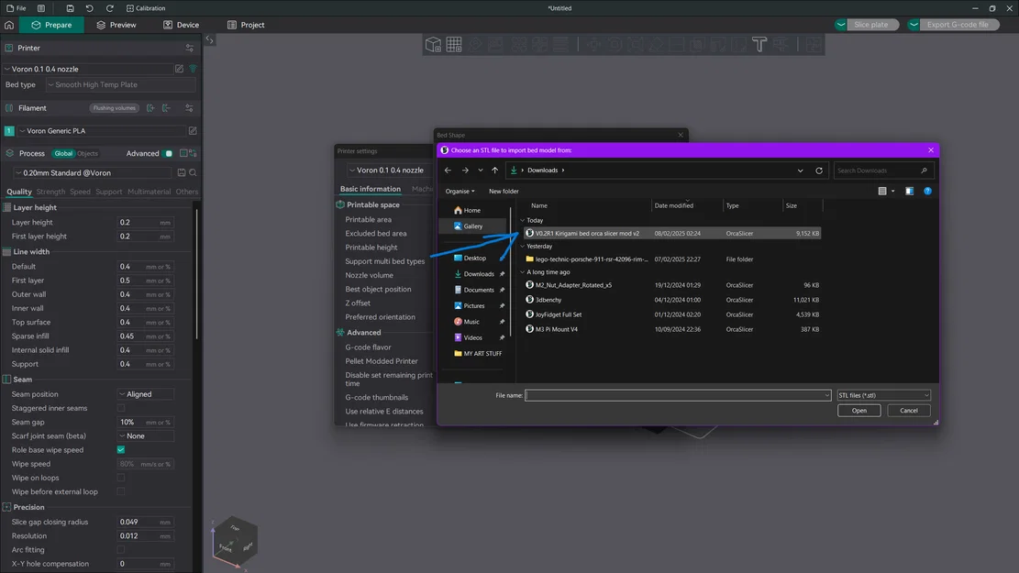Viewport: 1019px width, 573px height.
Task: Click the edit icon for Voron Generic PLA
Action: (x=193, y=131)
